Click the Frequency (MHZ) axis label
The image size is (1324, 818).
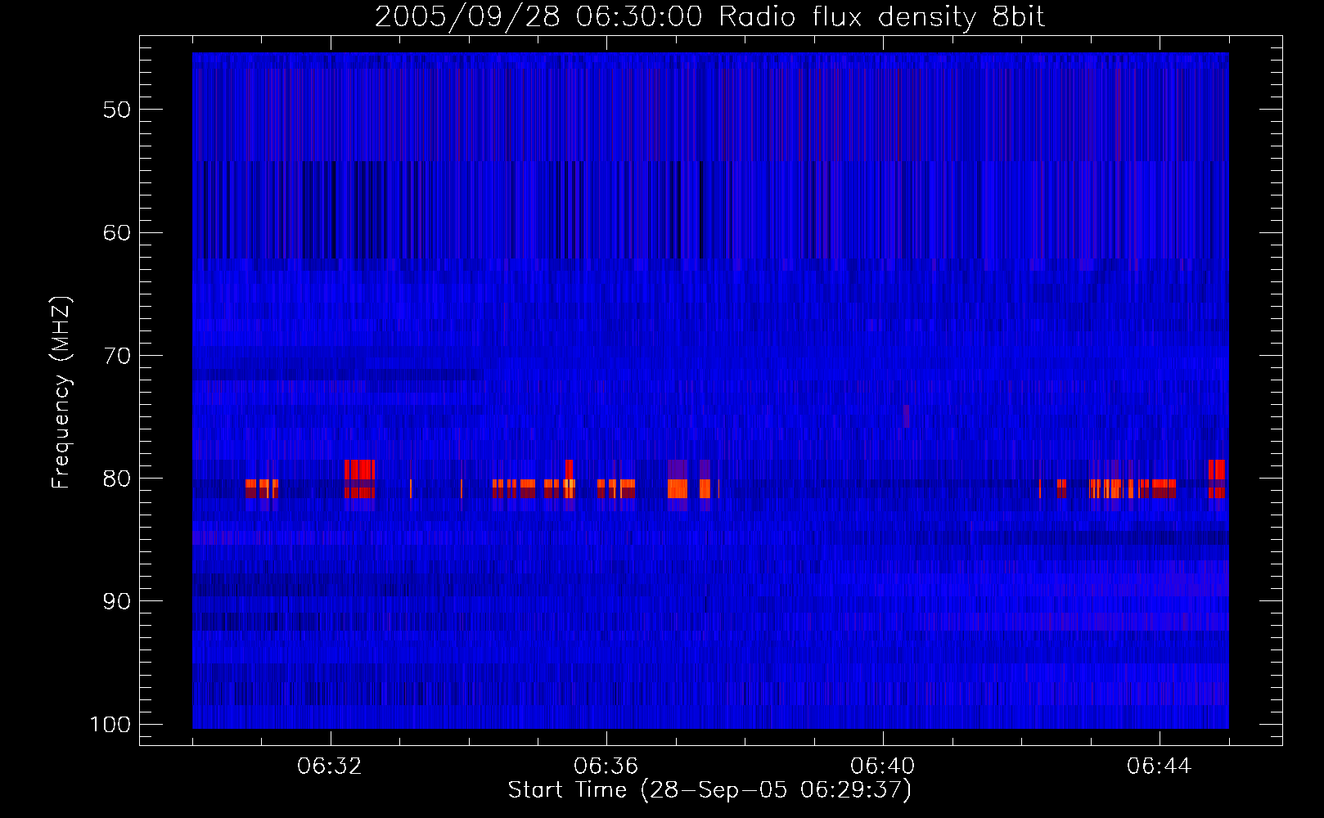(x=61, y=393)
